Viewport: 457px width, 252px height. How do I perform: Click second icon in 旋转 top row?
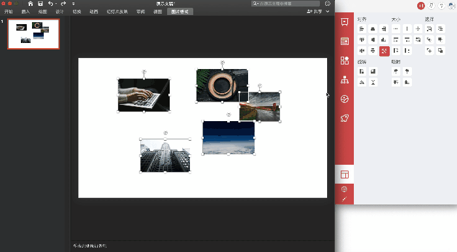[373, 72]
